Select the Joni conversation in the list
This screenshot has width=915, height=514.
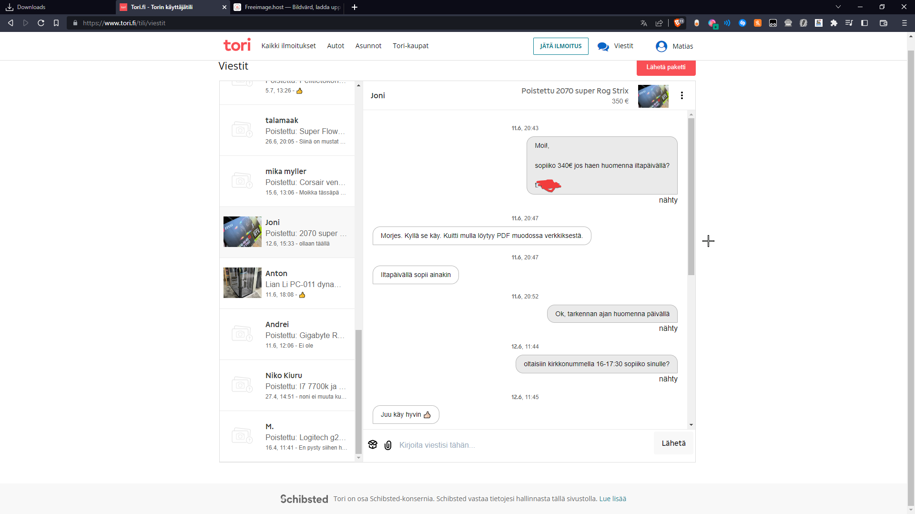point(287,232)
